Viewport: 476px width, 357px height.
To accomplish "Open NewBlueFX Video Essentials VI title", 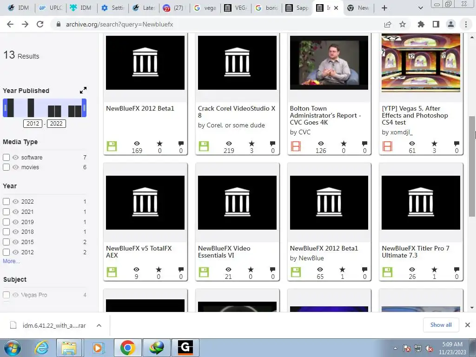I will 224,251.
